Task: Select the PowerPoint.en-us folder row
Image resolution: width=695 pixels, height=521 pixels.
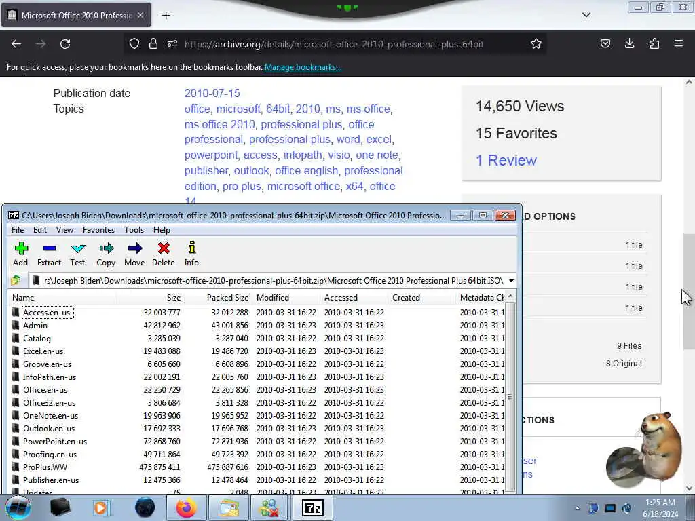Action: 257,441
